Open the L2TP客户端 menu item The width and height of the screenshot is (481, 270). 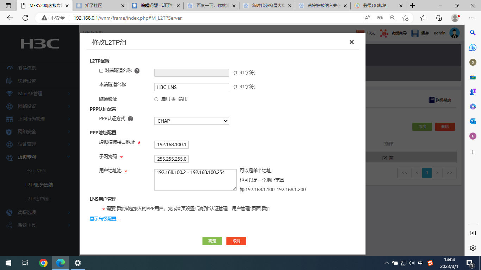tap(37, 199)
